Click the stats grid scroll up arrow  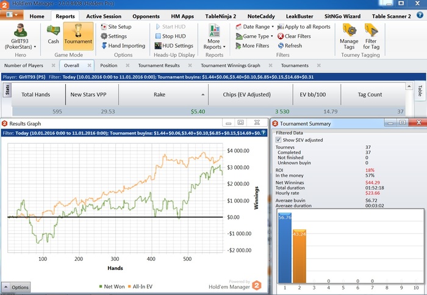click(409, 87)
